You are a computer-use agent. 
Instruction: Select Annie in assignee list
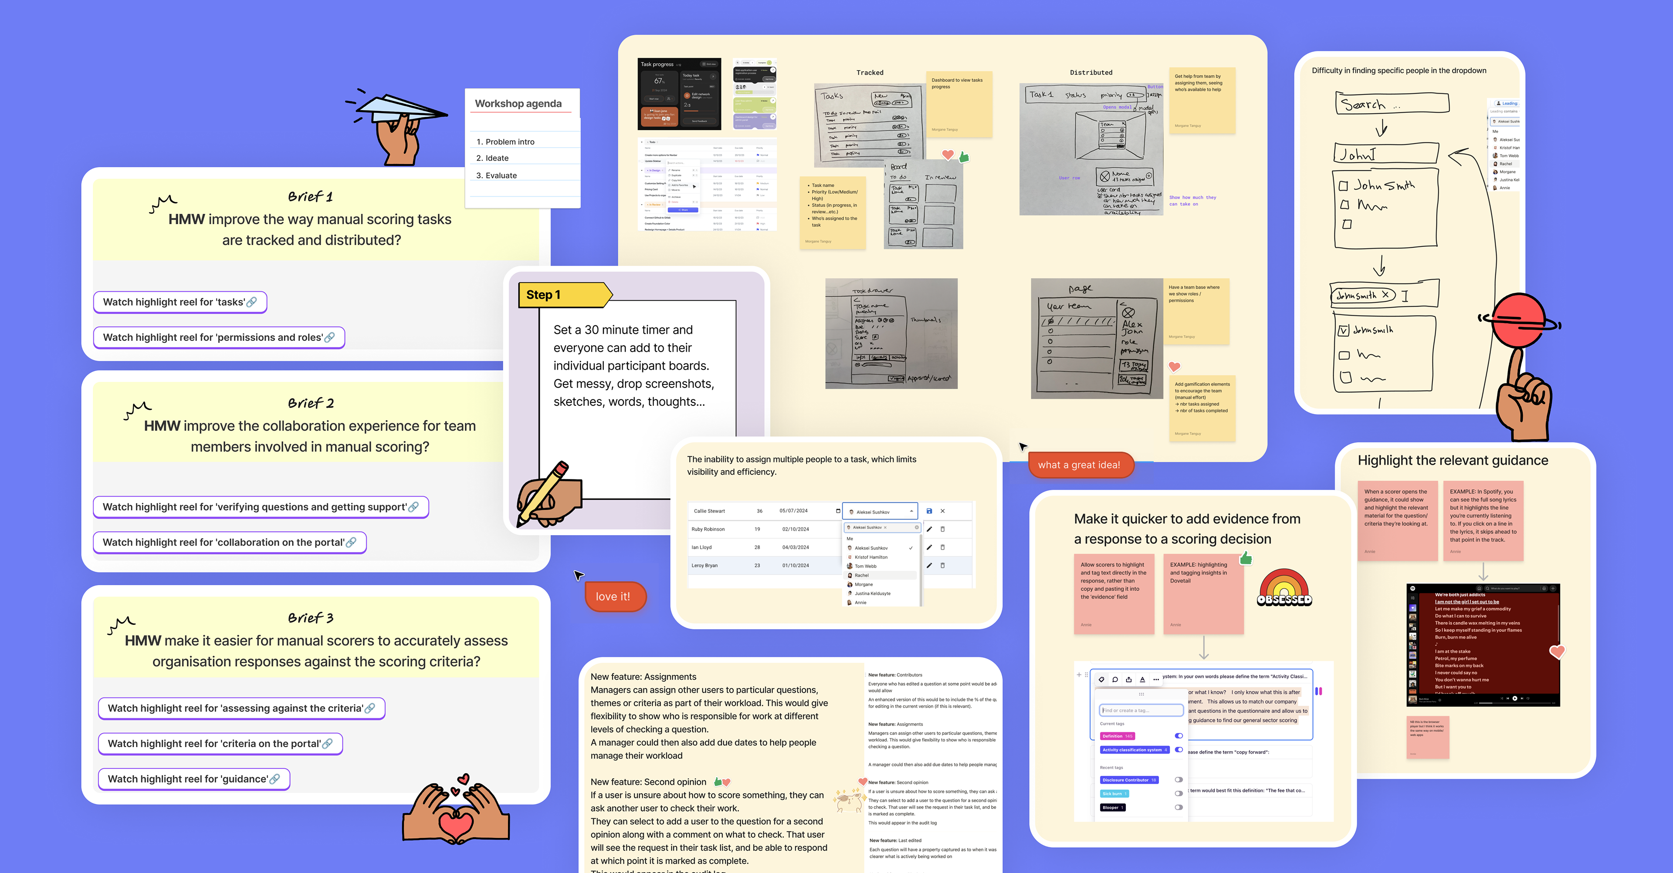coord(880,603)
